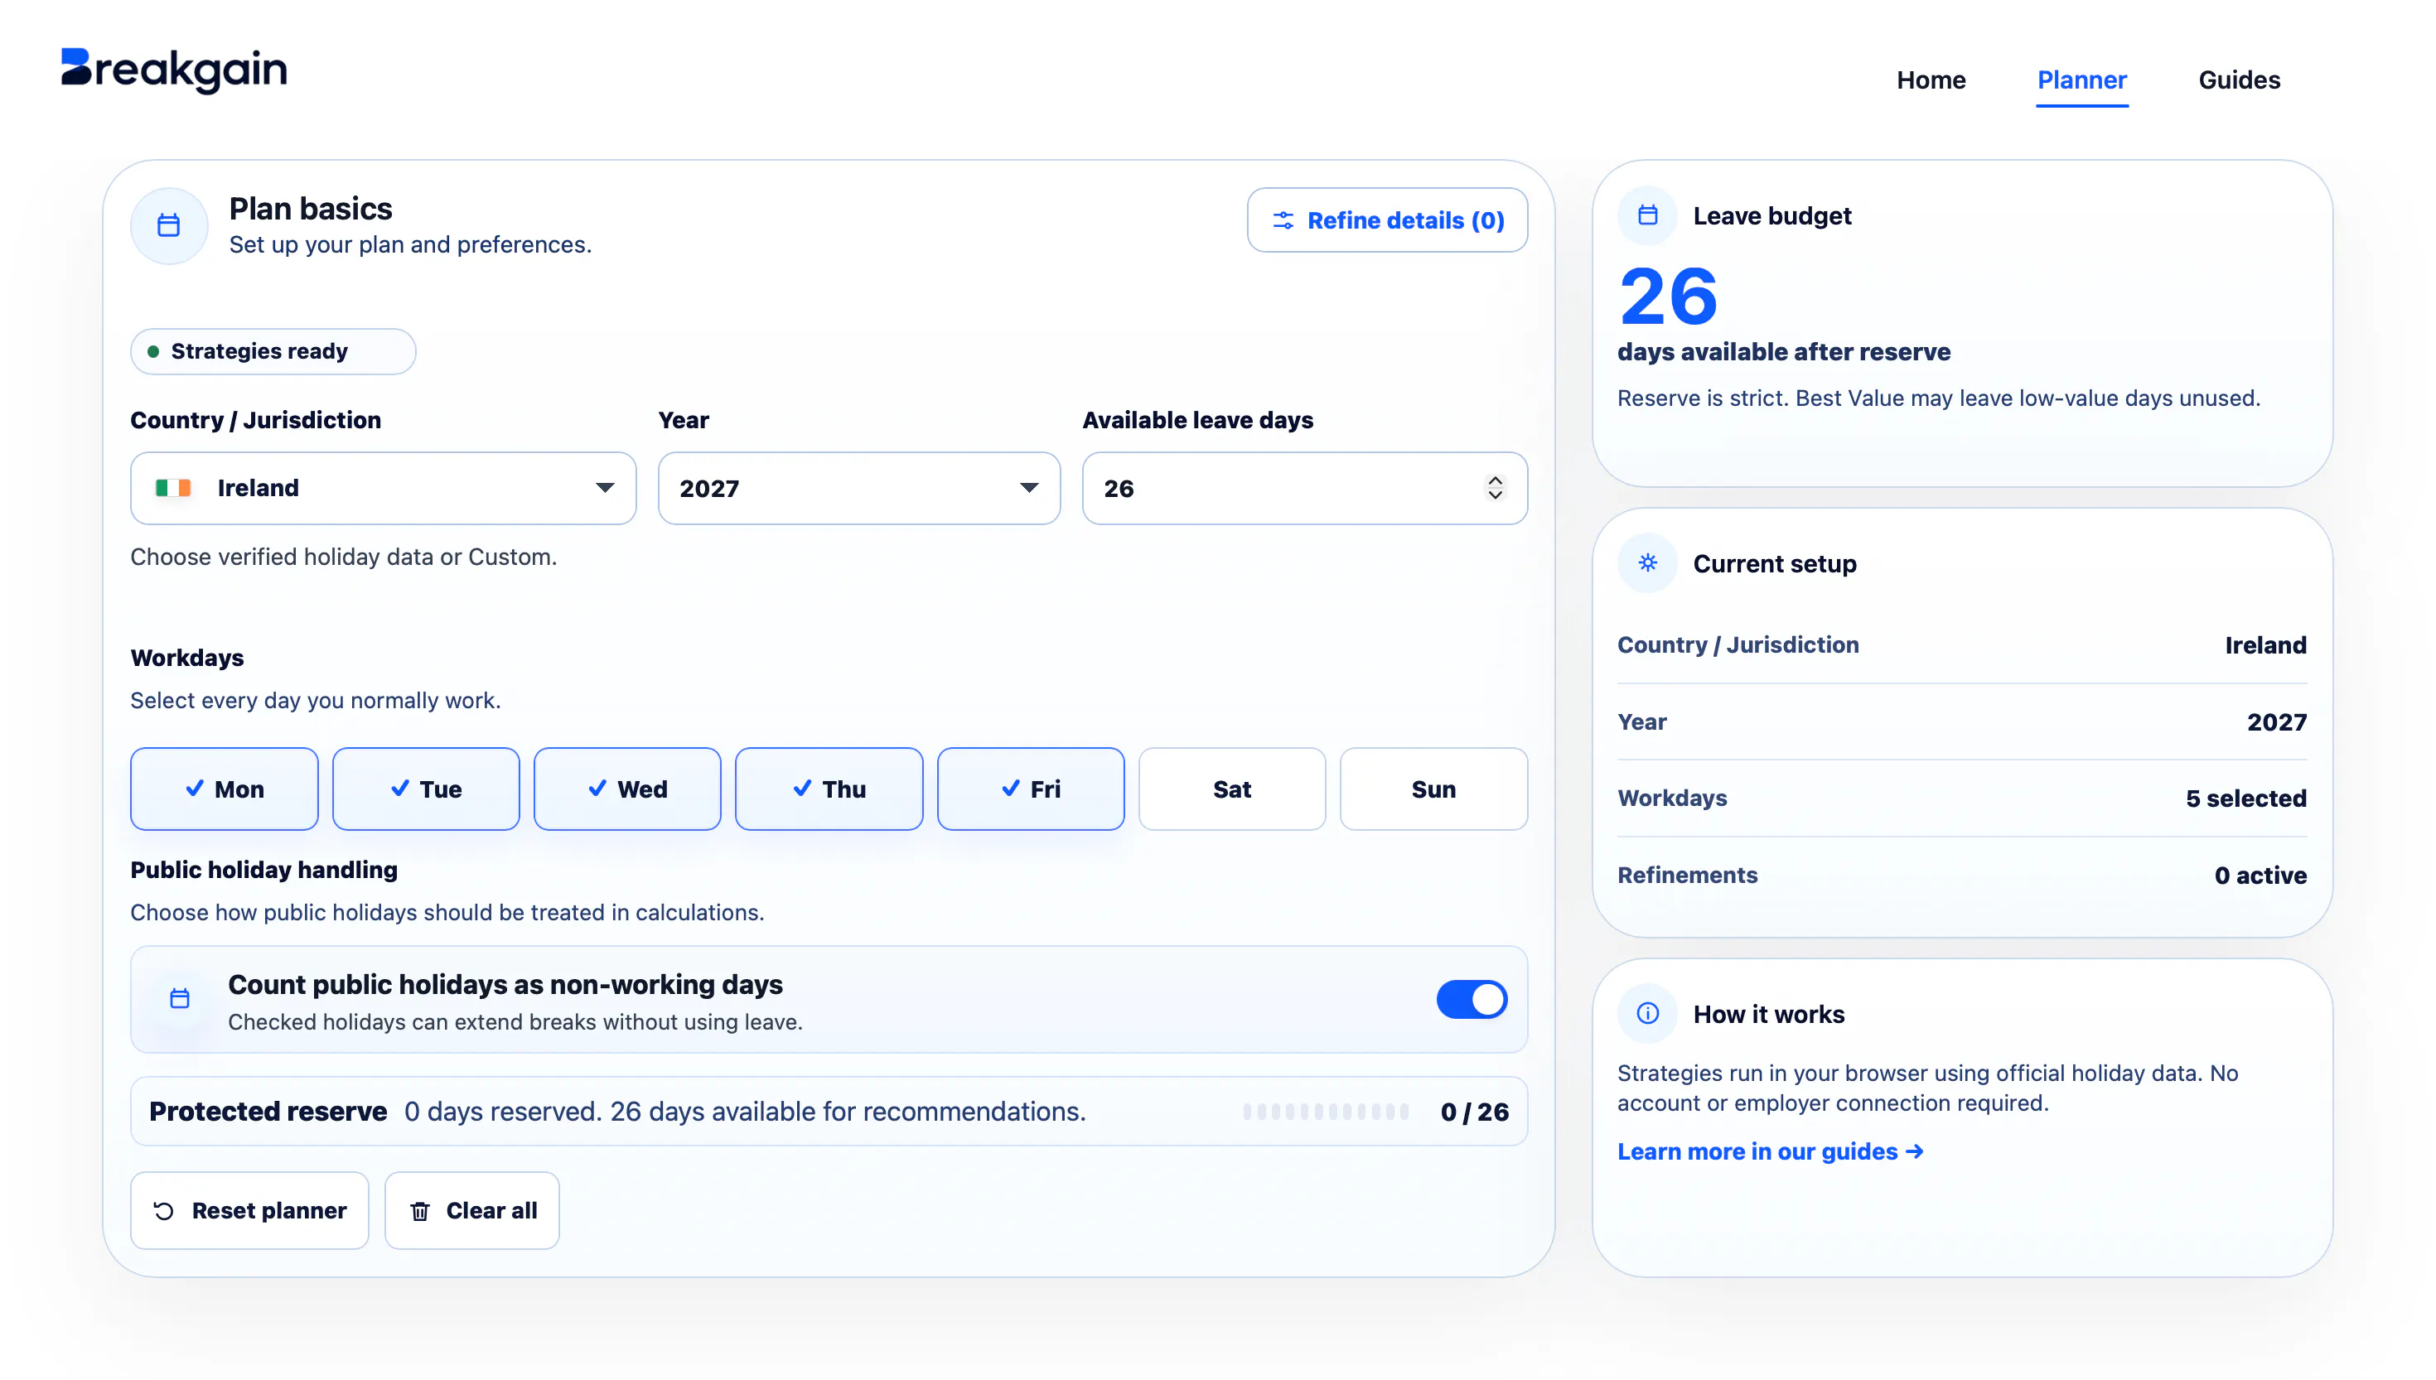Click the large 26 days number

[x=1668, y=297]
